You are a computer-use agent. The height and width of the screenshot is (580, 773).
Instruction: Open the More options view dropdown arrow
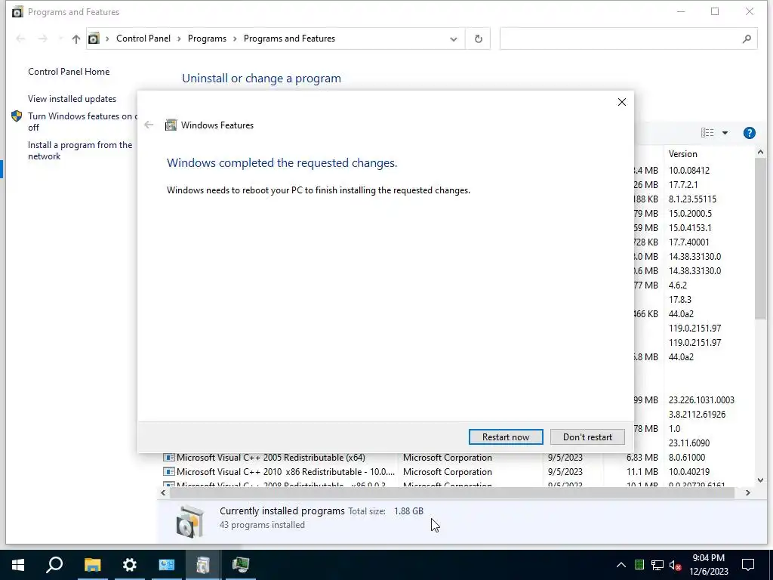tap(725, 133)
